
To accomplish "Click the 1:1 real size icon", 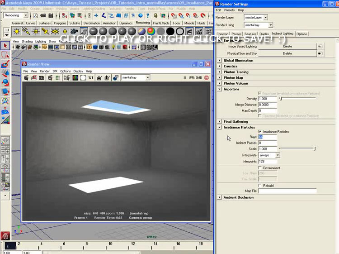I will click(x=91, y=78).
